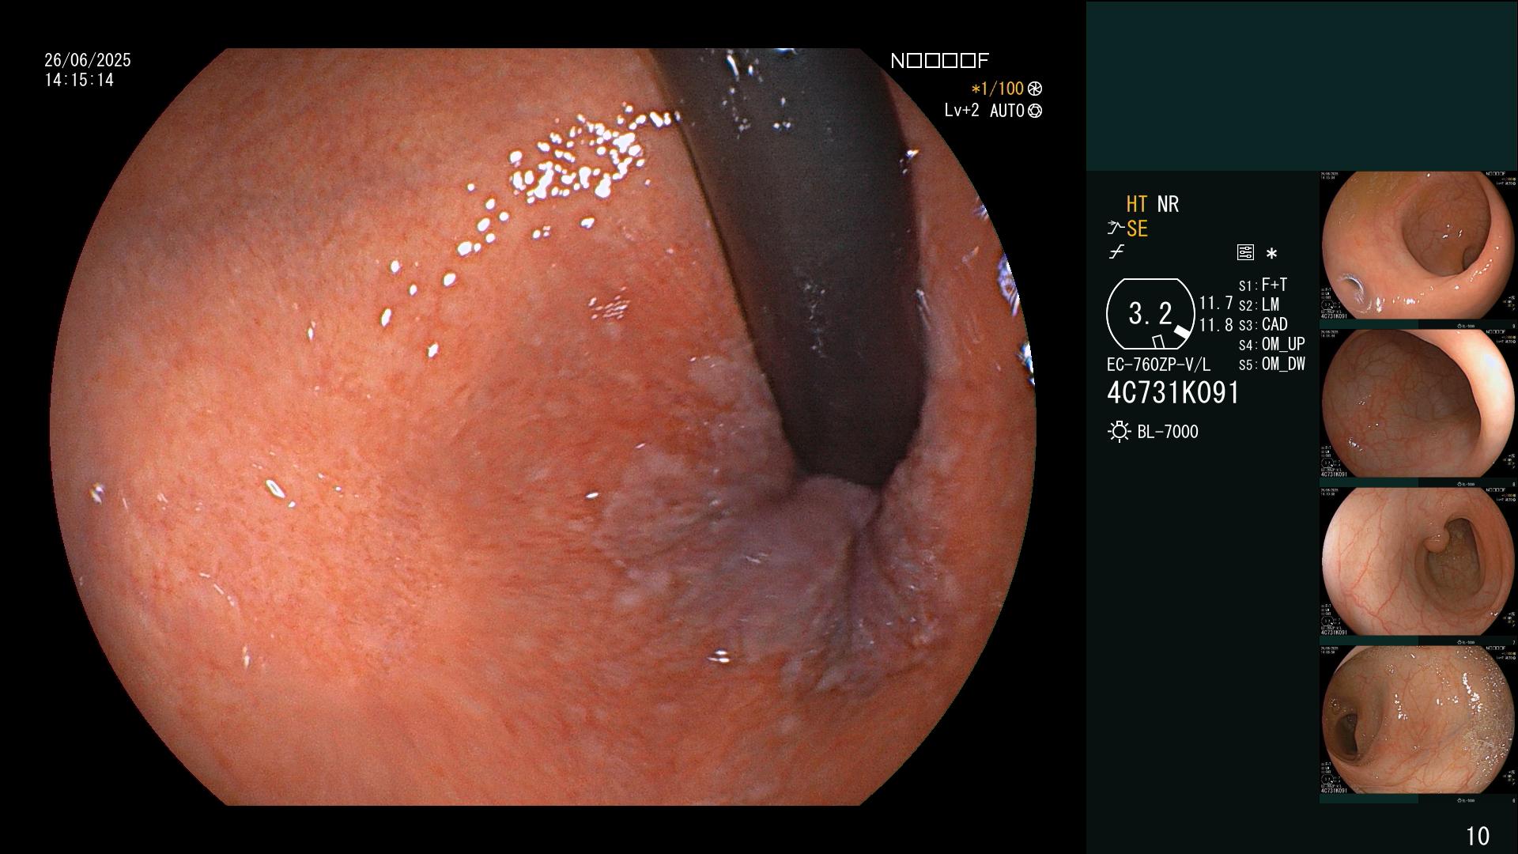Image resolution: width=1518 pixels, height=854 pixels.
Task: Click the 11.7 diameter value
Action: pyautogui.click(x=1216, y=304)
